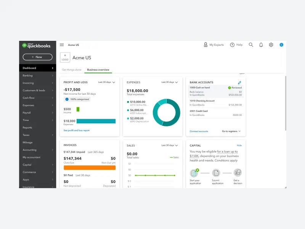Click the search magnifier icon

click(251, 45)
